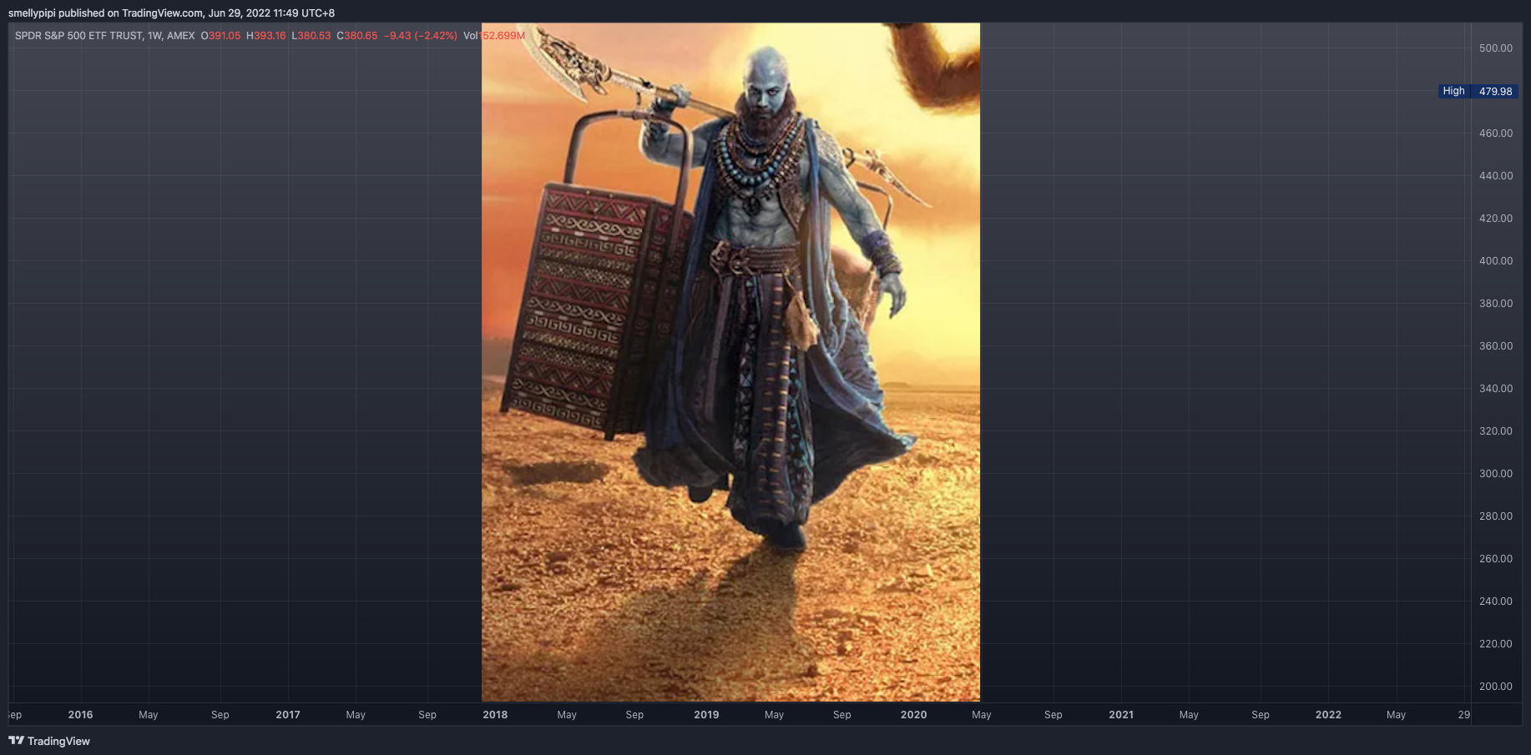Click the 2020 label on the time axis

(914, 715)
